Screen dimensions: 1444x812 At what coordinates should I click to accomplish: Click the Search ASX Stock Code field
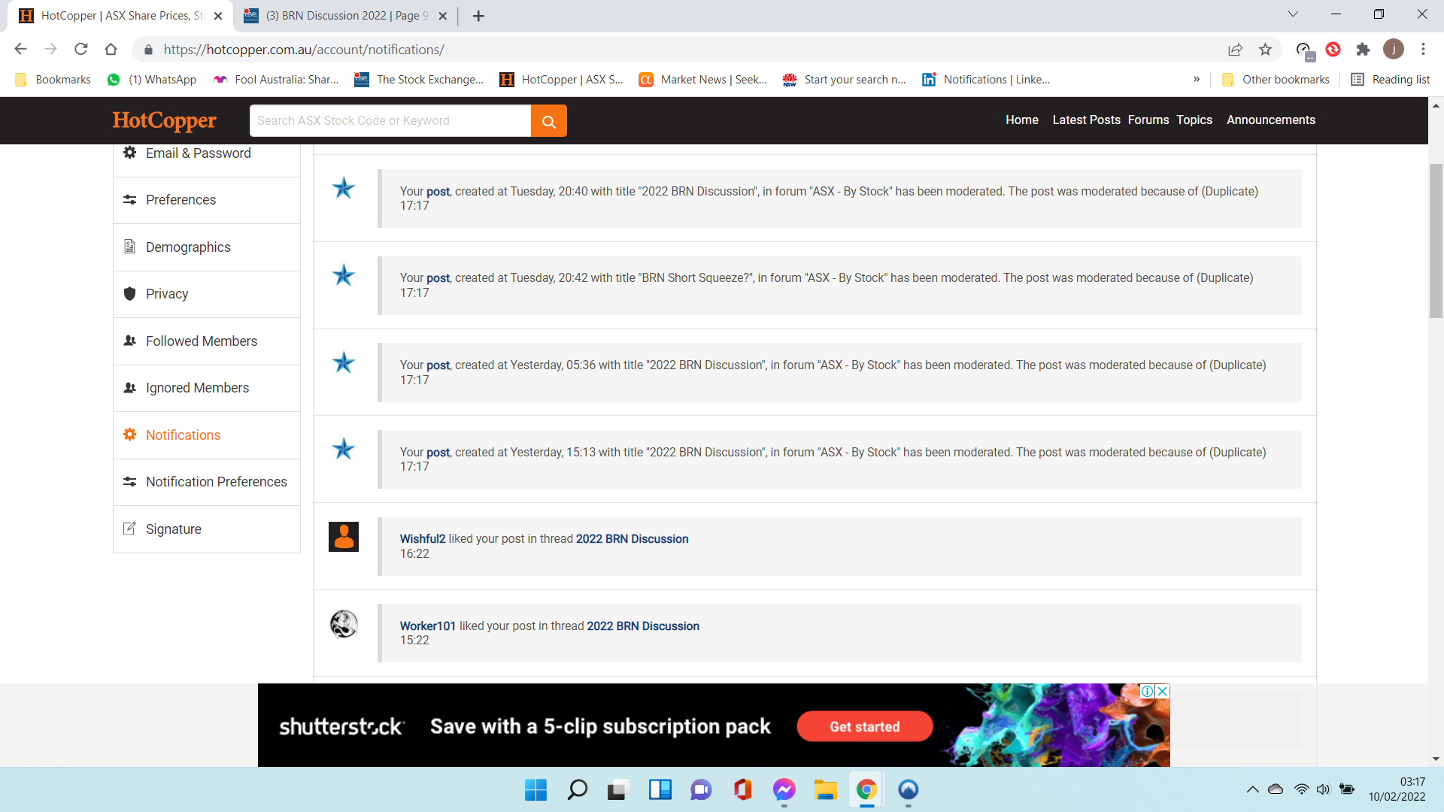tap(390, 121)
